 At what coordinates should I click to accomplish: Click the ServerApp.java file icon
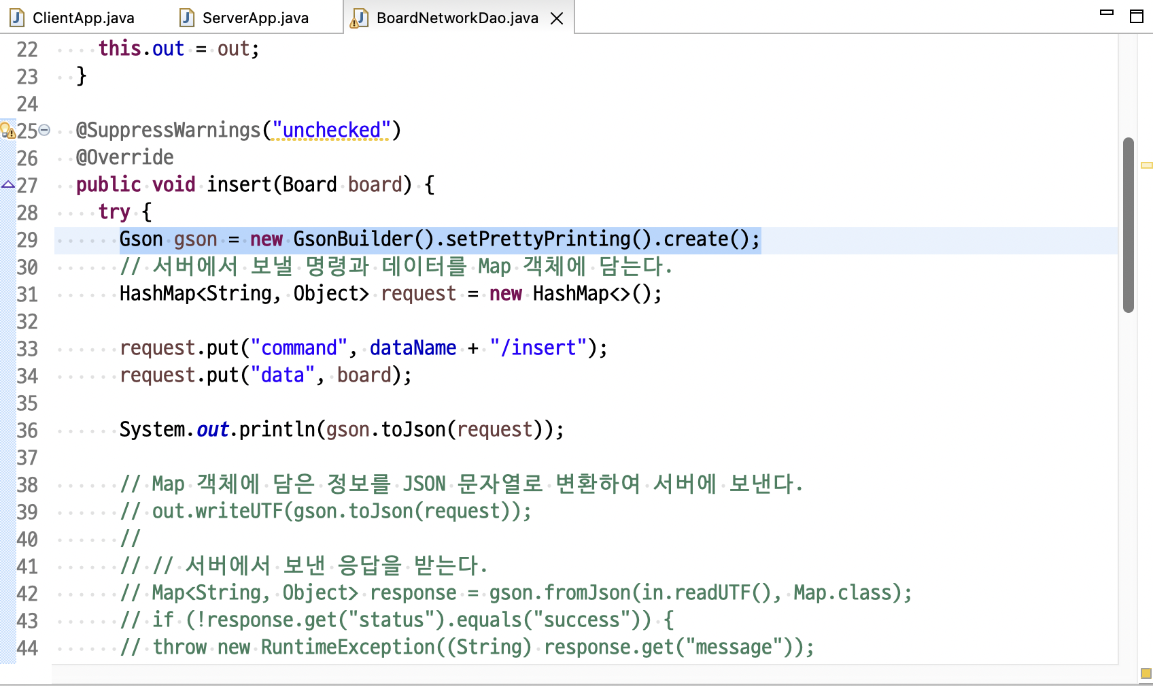coord(187,18)
